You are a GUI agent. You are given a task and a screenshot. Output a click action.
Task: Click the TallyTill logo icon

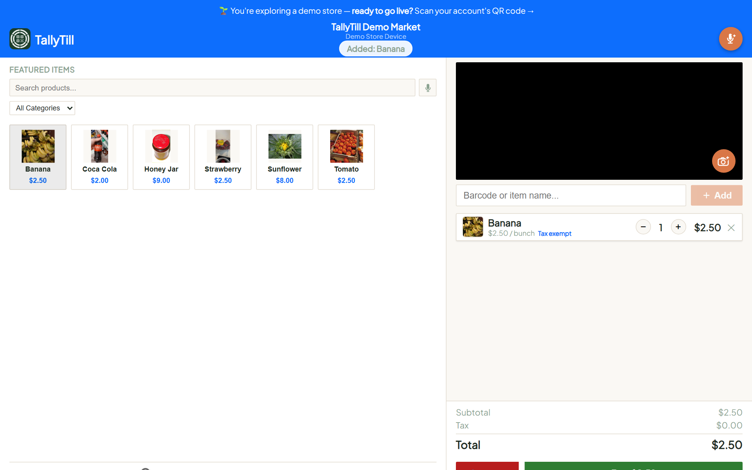(x=20, y=39)
